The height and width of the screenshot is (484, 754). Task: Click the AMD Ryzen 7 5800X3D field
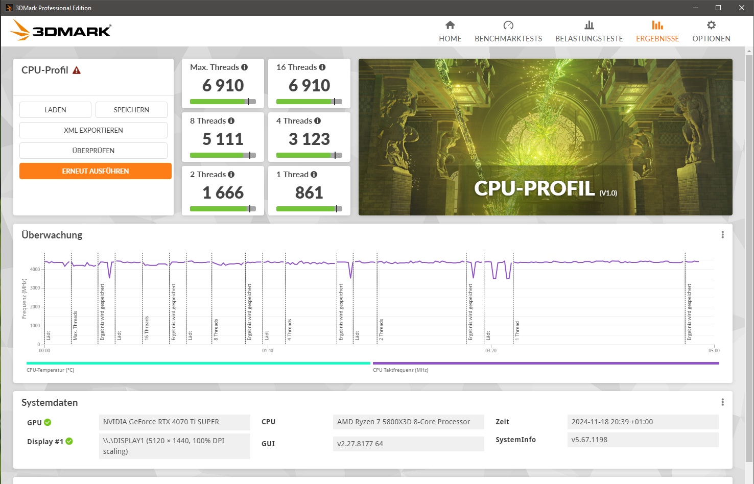click(408, 422)
